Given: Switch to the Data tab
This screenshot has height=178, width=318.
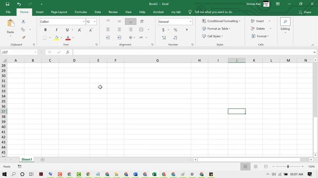Looking at the screenshot, I should 97,12.
